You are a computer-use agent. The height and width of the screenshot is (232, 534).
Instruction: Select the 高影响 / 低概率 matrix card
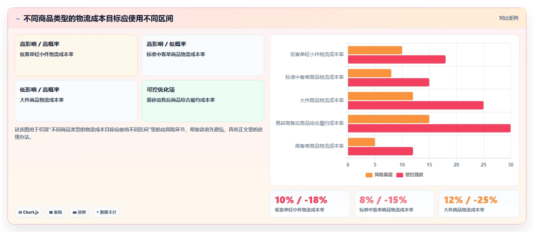(203, 55)
